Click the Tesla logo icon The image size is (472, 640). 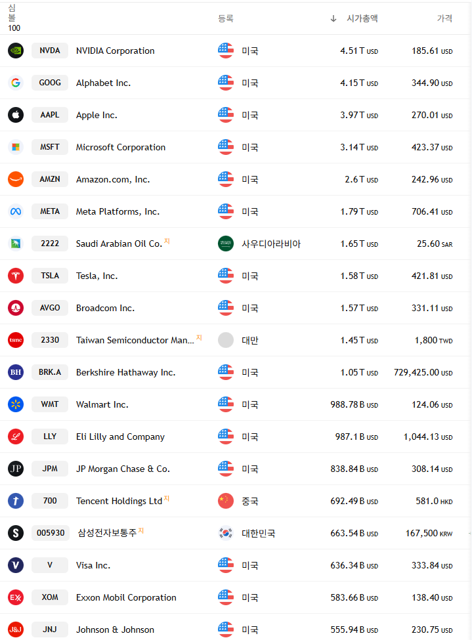[x=16, y=276]
